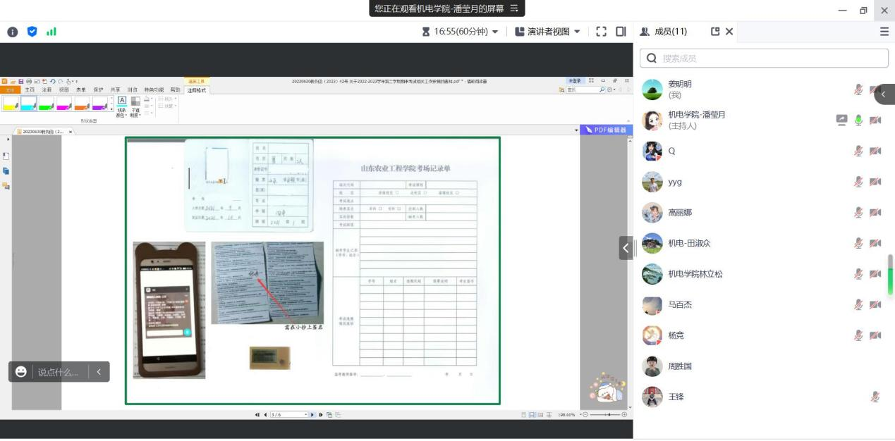Click the 说点什么 chat input

[x=59, y=372]
